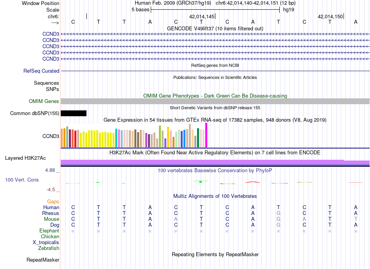Click the Chicken species label
The image size is (370, 269).
[x=50, y=236]
